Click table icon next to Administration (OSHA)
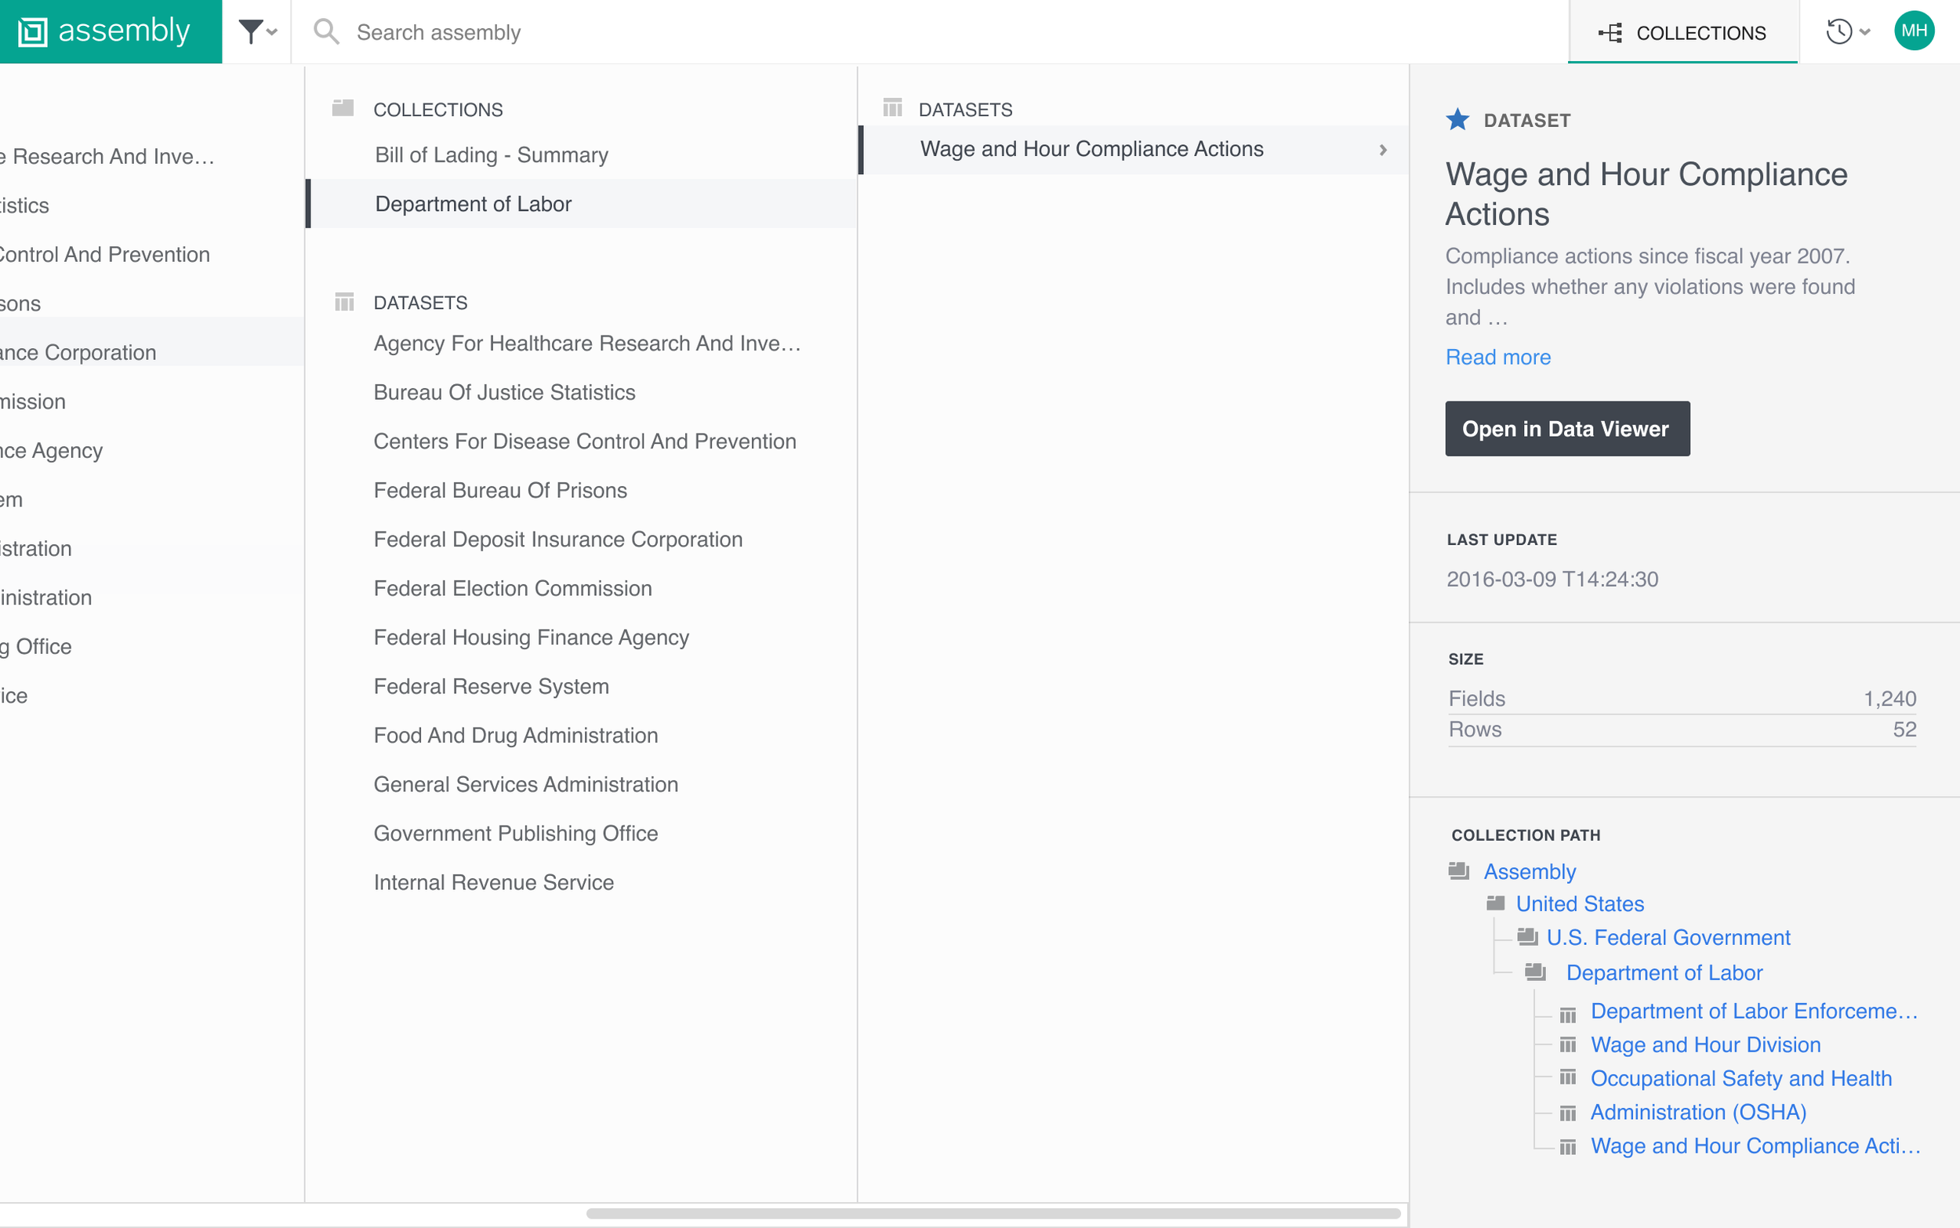This screenshot has height=1228, width=1960. click(1568, 1113)
